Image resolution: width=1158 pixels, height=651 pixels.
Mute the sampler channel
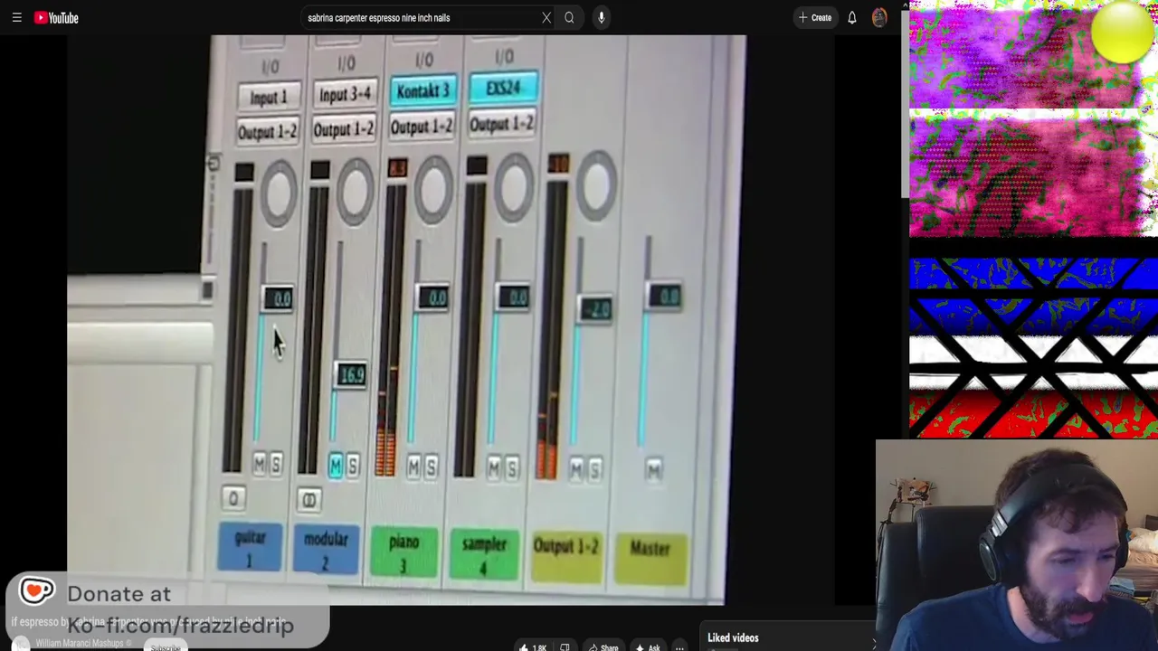pyautogui.click(x=494, y=467)
